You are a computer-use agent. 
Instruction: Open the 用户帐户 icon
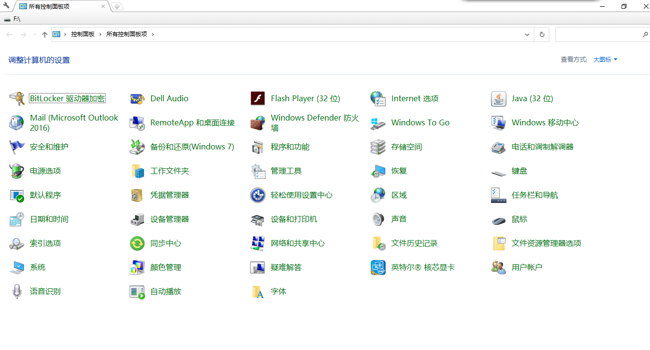tap(499, 268)
